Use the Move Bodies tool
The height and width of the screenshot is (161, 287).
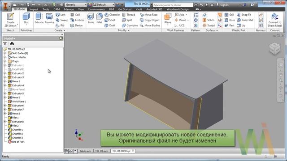150,25
